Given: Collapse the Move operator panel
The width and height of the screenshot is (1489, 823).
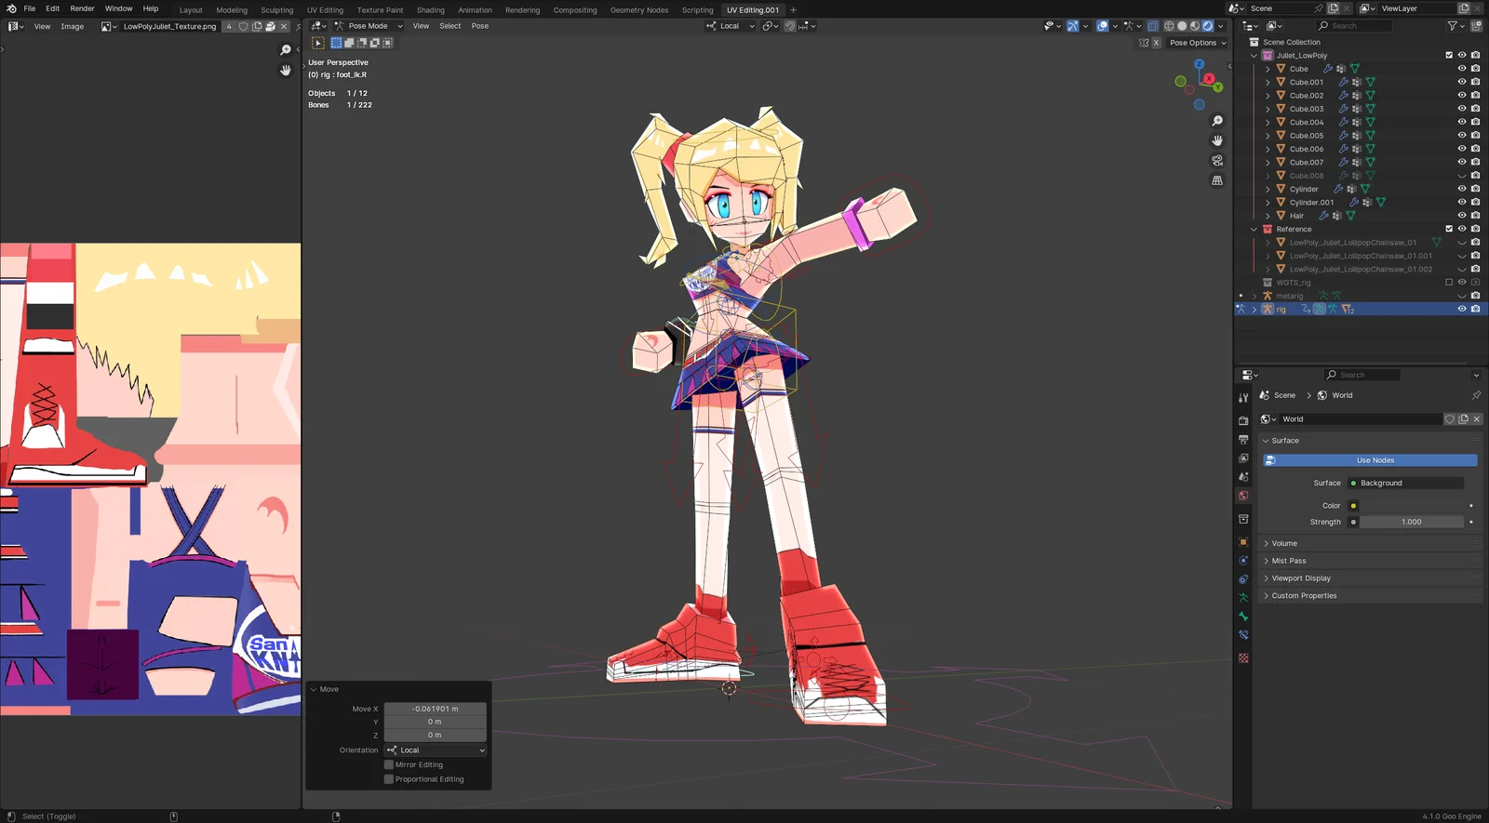Looking at the screenshot, I should (314, 689).
